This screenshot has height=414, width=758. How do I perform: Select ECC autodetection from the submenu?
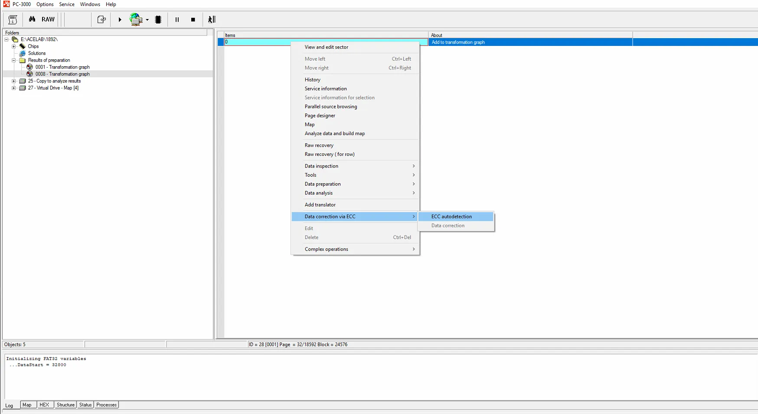coord(451,217)
